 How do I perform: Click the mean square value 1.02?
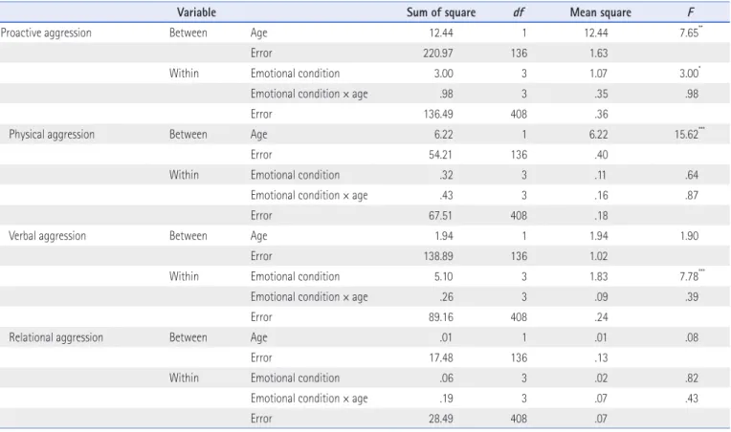click(x=598, y=256)
